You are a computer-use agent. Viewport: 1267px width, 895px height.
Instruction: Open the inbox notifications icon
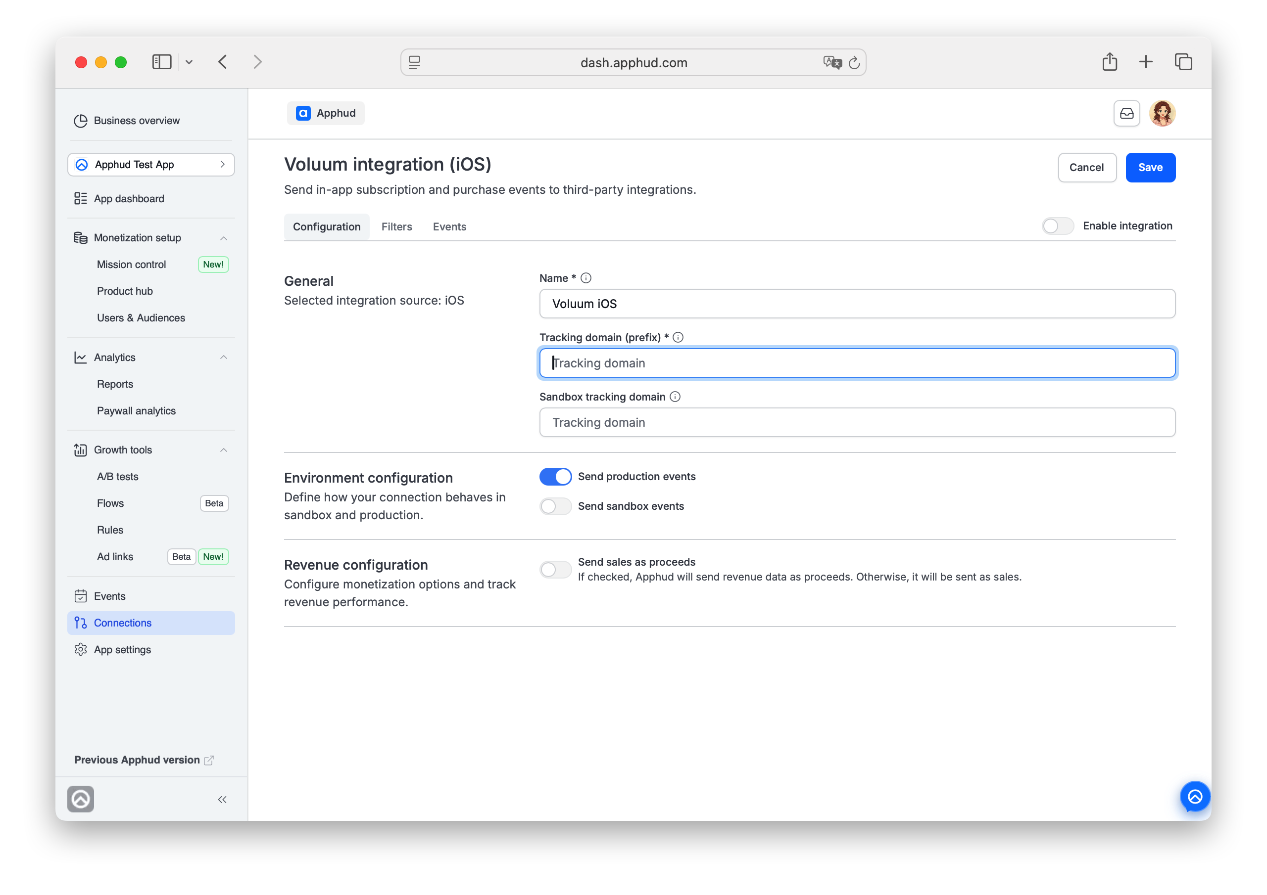coord(1126,114)
